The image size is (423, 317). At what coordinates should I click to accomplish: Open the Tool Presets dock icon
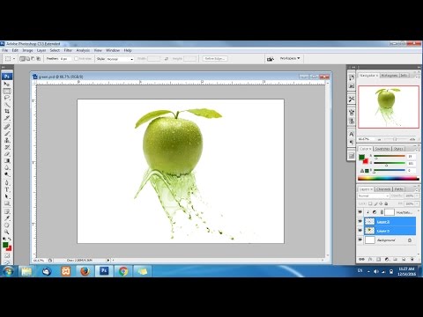[x=352, y=100]
